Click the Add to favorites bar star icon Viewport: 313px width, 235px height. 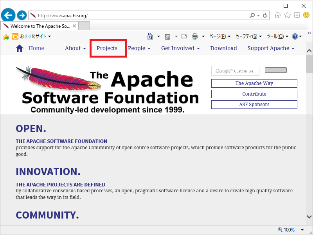tap(6, 36)
